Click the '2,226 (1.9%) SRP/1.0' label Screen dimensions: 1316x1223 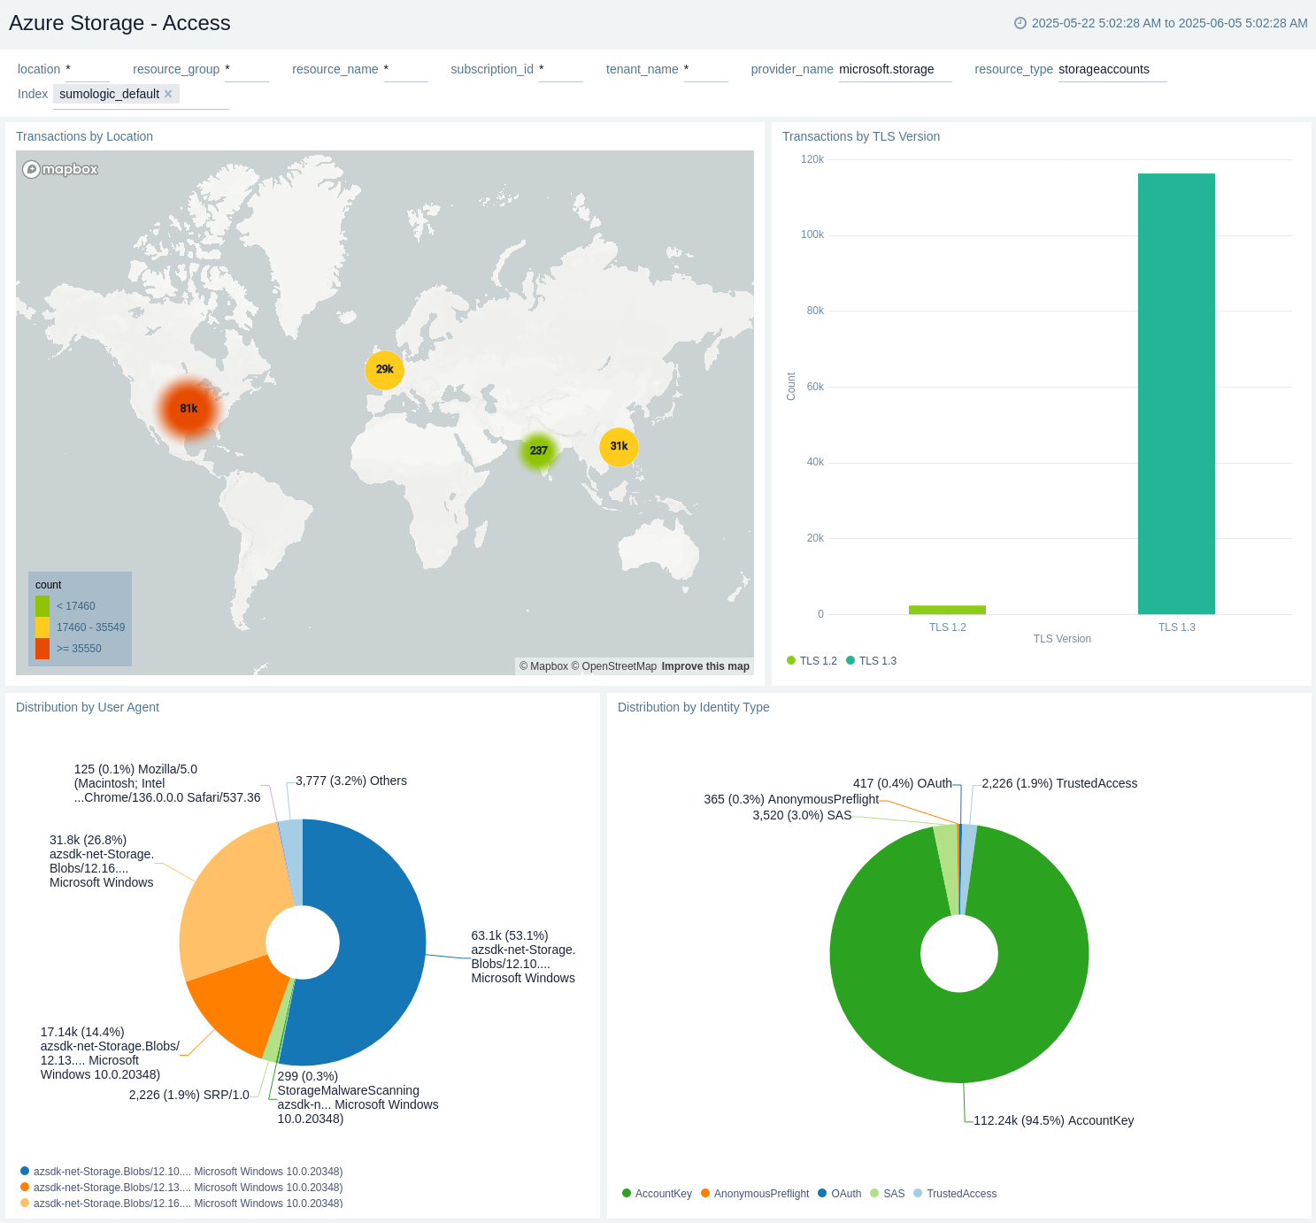189,1095
